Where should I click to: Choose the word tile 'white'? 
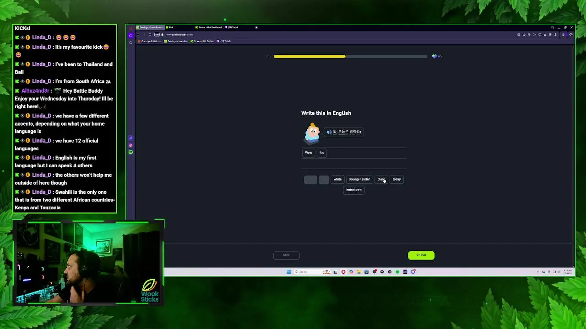337,179
